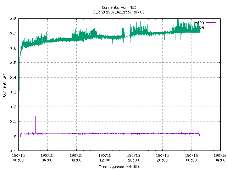Click the x-axis label '190715 20:00'
227x170 pixels.
(x=162, y=158)
